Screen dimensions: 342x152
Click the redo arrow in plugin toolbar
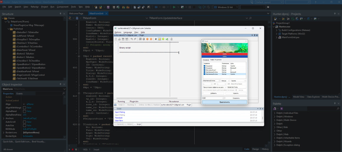(135, 39)
